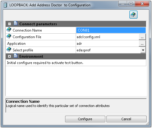Viewport: 152px width, 128px height.
Task: Browse for the Configuration File with ellipsis button
Action: point(142,37)
